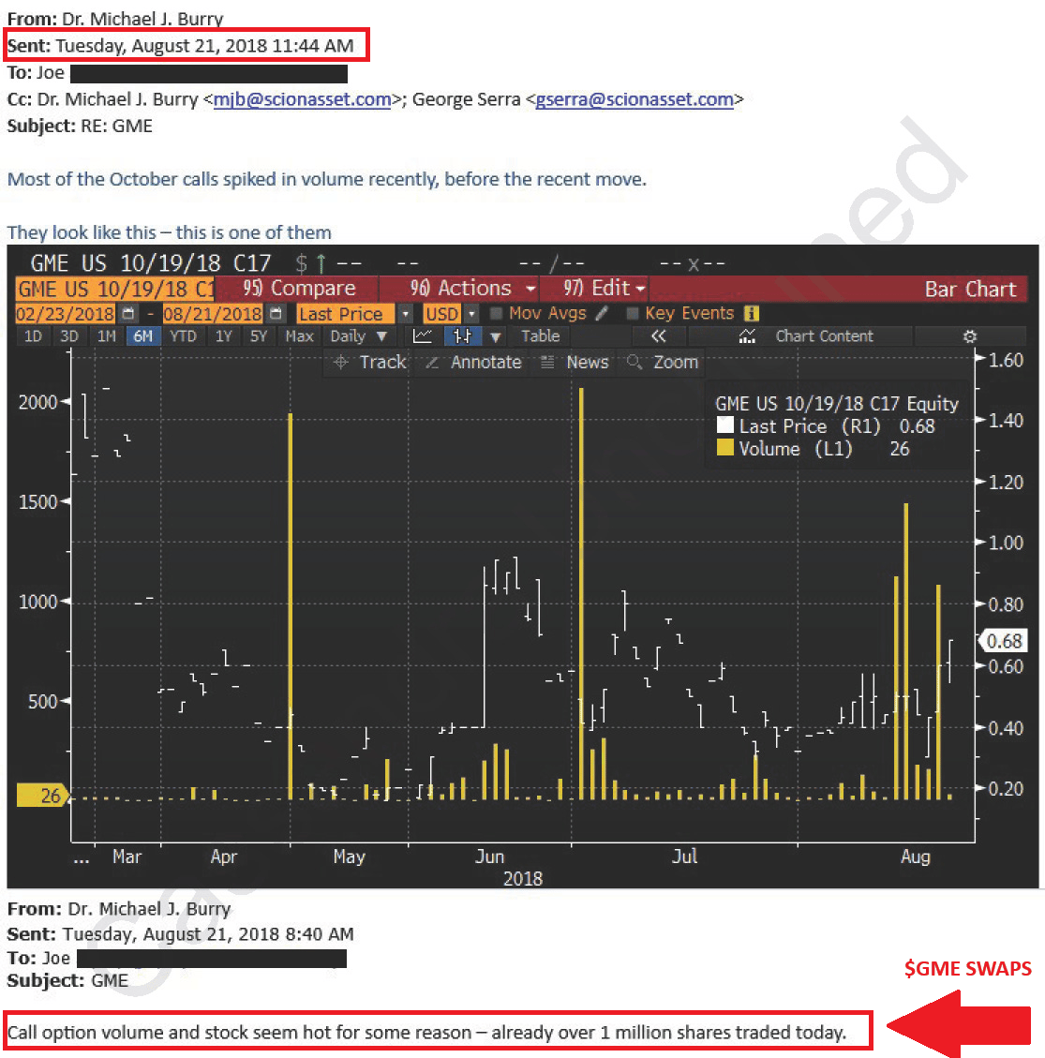The image size is (1045, 1058).
Task: Select the Max range tab
Action: (x=300, y=336)
